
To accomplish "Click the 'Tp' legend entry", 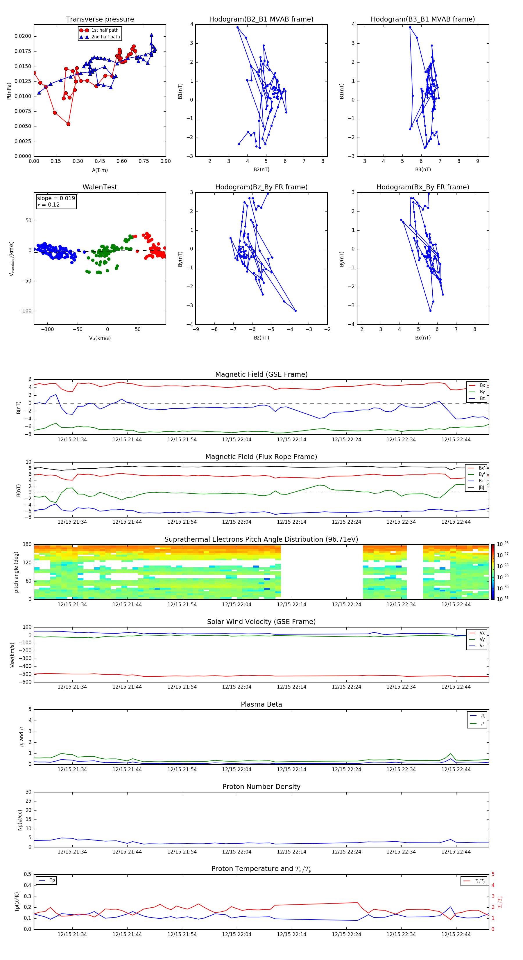I will coord(46,881).
